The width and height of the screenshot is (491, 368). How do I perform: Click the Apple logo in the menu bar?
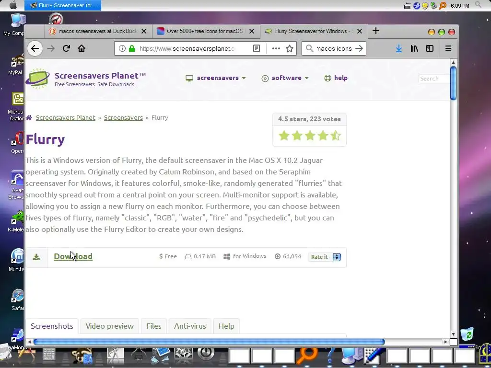point(13,5)
